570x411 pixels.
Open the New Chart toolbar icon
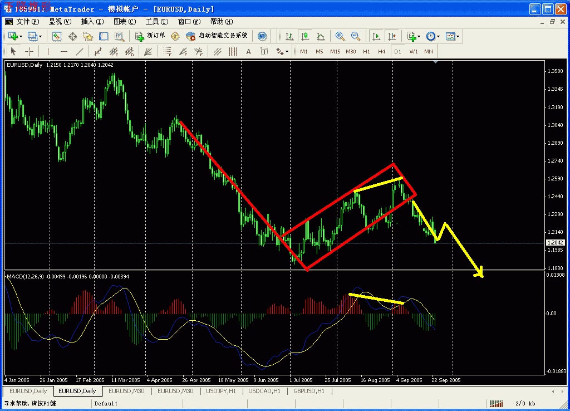click(x=13, y=36)
